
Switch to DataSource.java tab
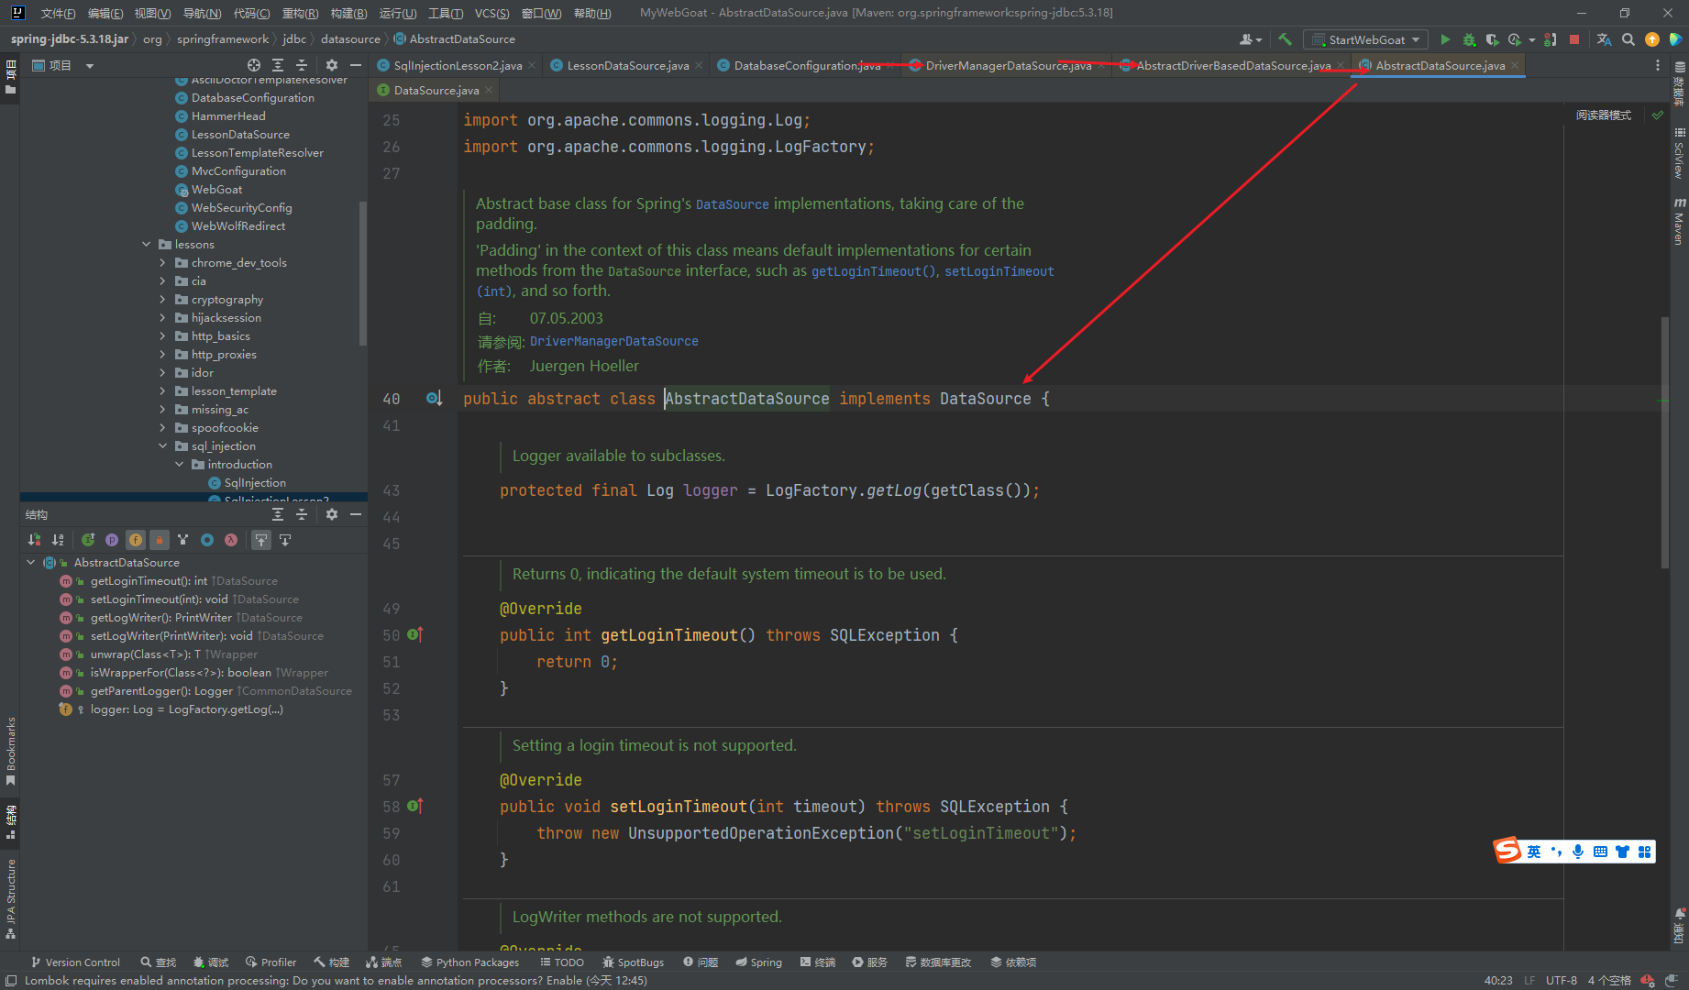436,90
